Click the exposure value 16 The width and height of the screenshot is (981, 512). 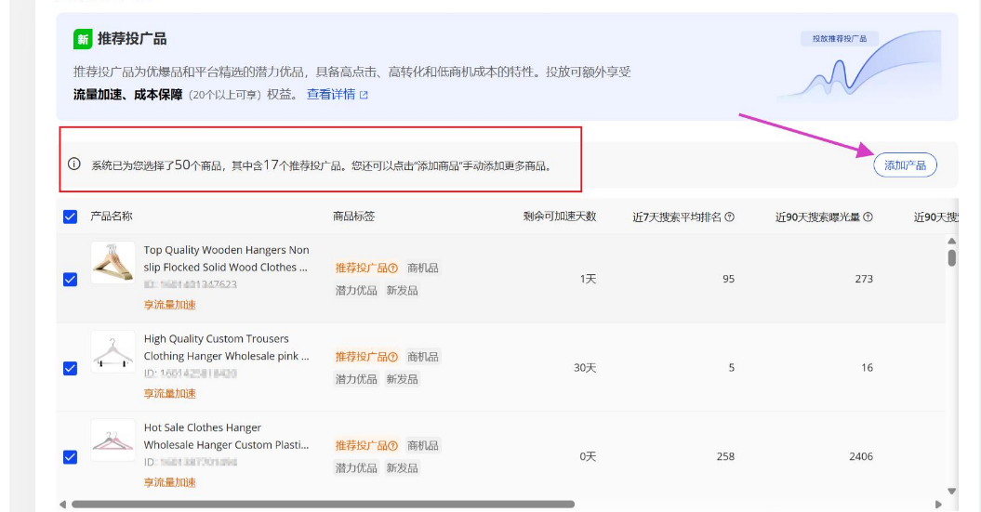pos(868,368)
